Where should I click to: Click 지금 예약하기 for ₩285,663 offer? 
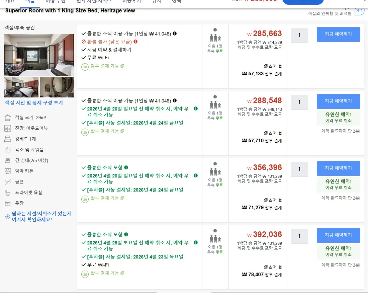pyautogui.click(x=338, y=34)
